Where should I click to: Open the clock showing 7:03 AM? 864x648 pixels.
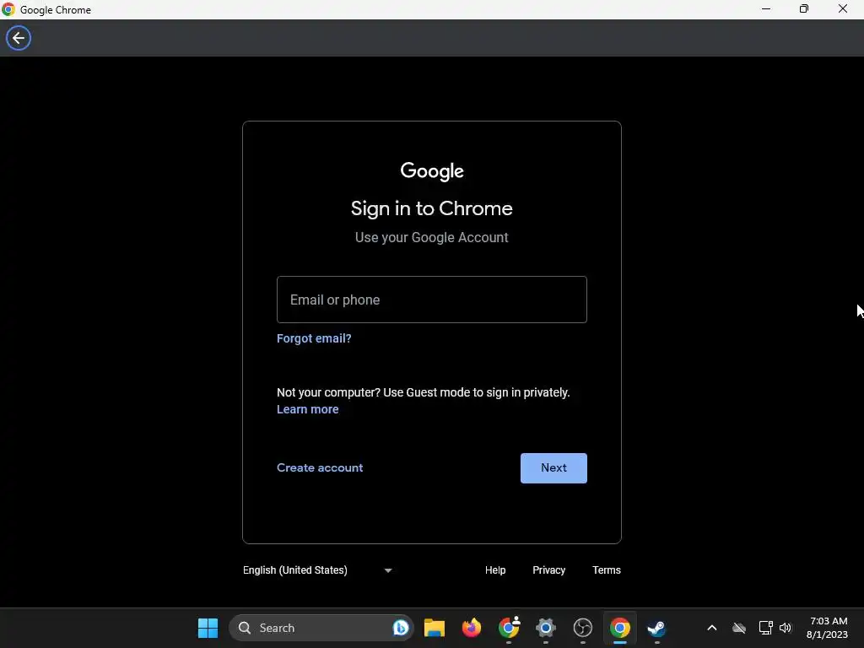[827, 628]
